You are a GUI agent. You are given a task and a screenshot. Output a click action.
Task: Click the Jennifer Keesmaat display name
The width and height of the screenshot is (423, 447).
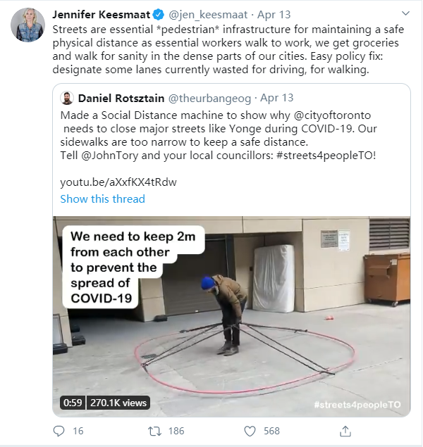tap(102, 15)
